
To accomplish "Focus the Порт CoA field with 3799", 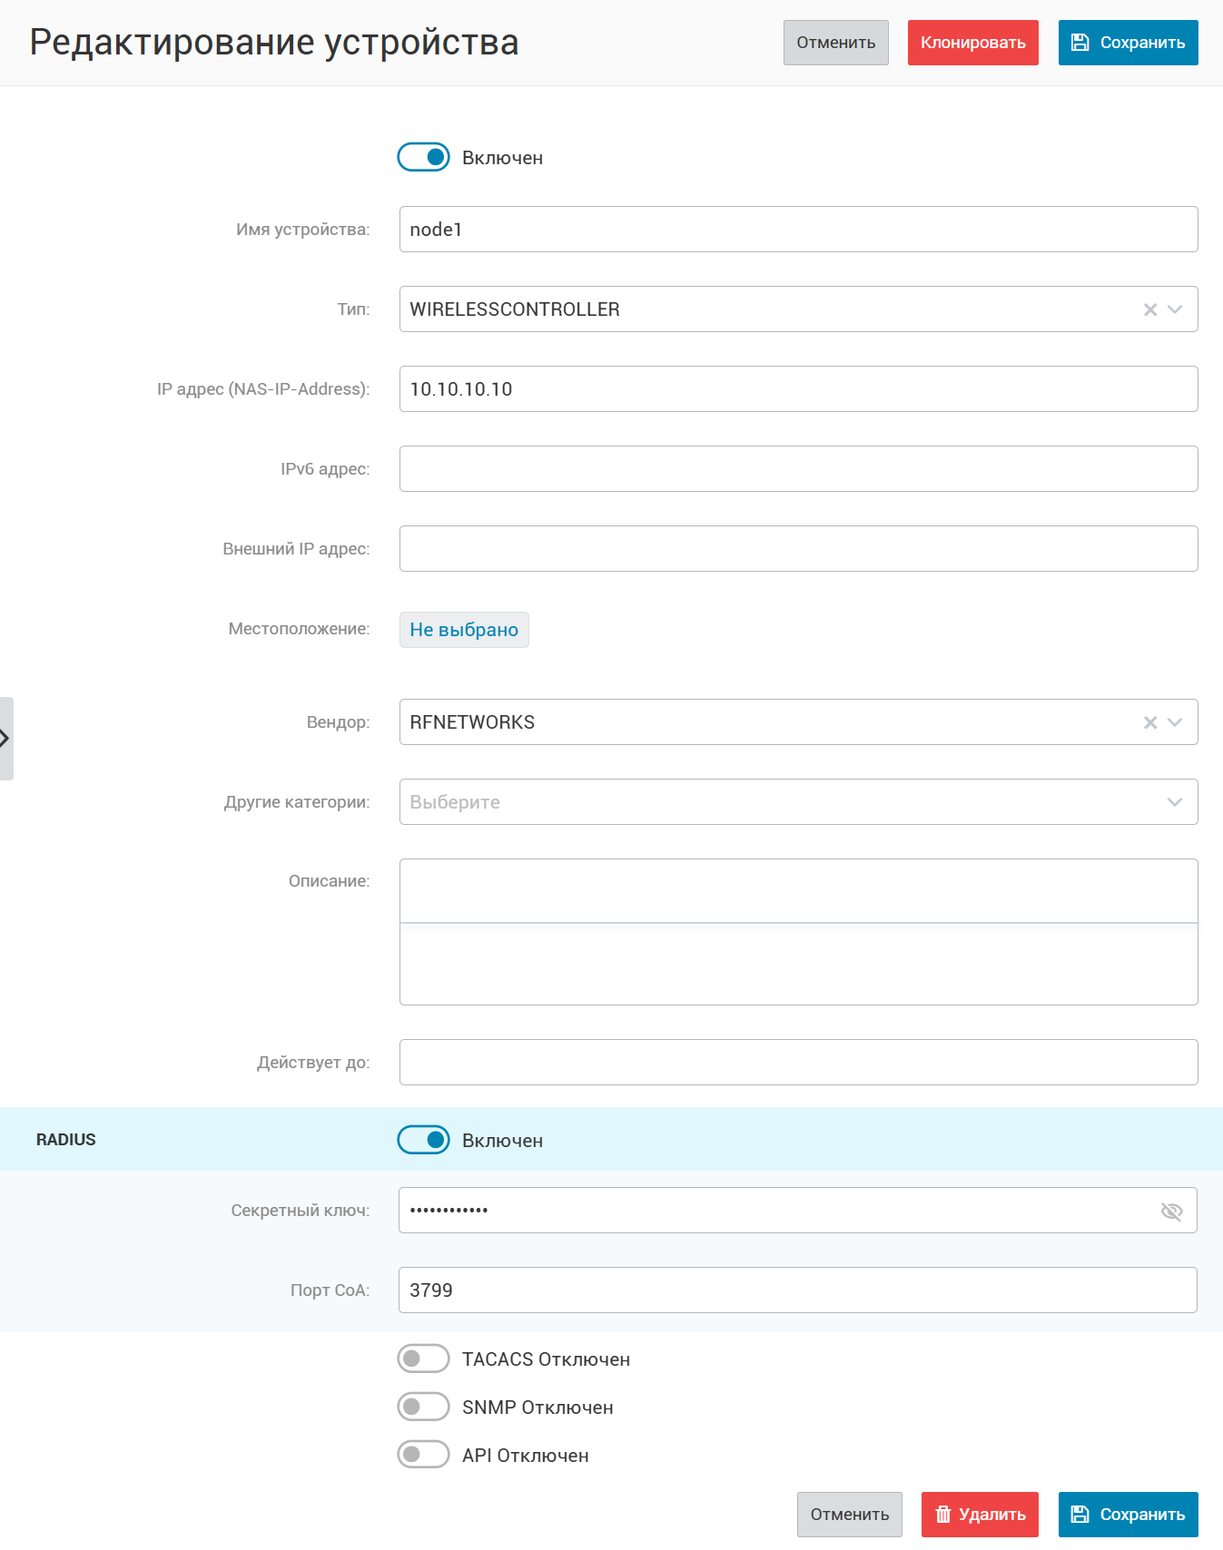I will [798, 1290].
